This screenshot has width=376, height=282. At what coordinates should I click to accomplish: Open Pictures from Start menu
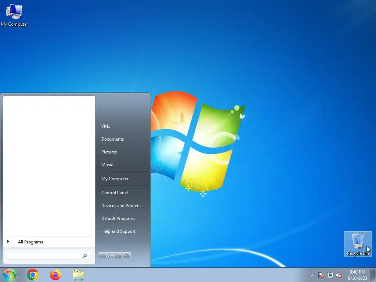[109, 152]
